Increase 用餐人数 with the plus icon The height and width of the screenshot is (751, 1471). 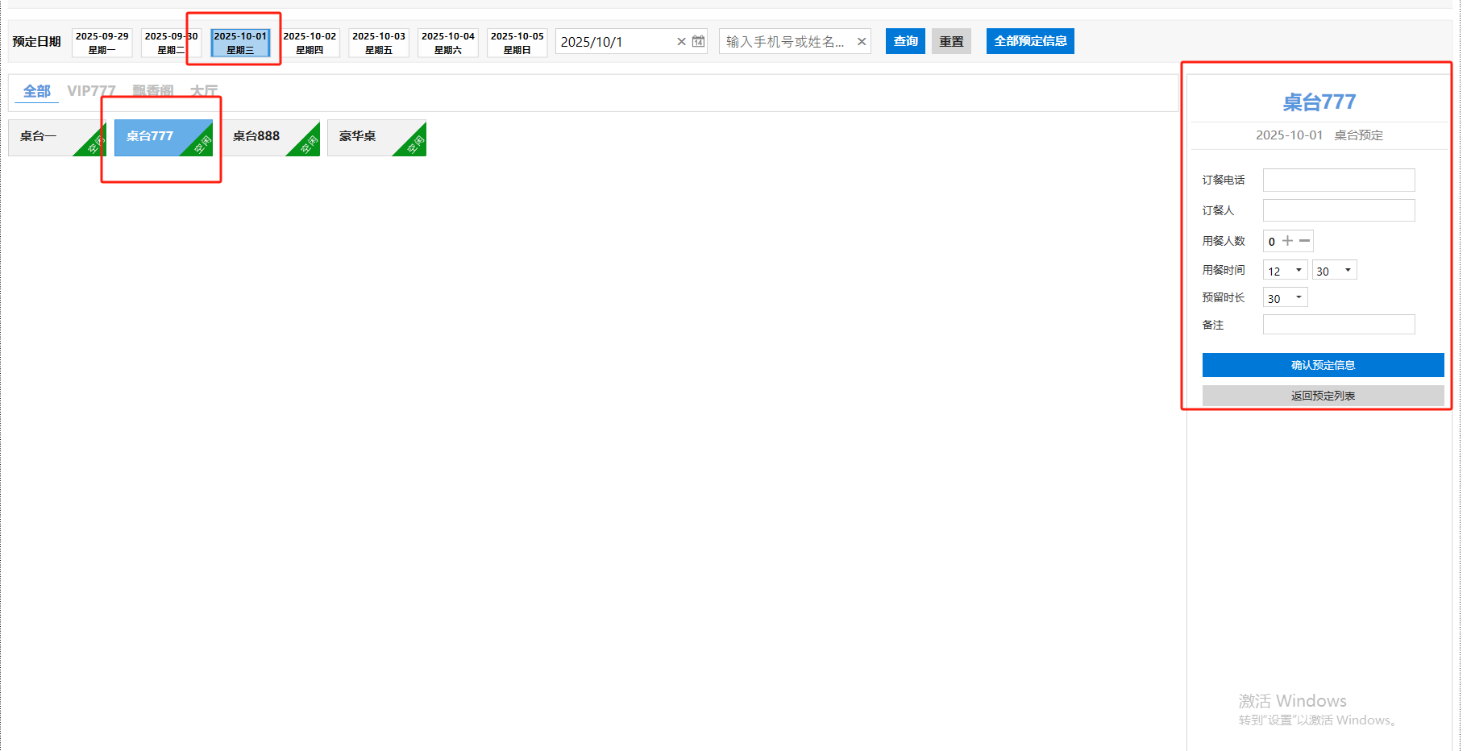[x=1287, y=241]
